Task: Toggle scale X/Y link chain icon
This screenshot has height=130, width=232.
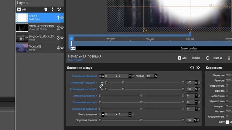Action: 101,86
